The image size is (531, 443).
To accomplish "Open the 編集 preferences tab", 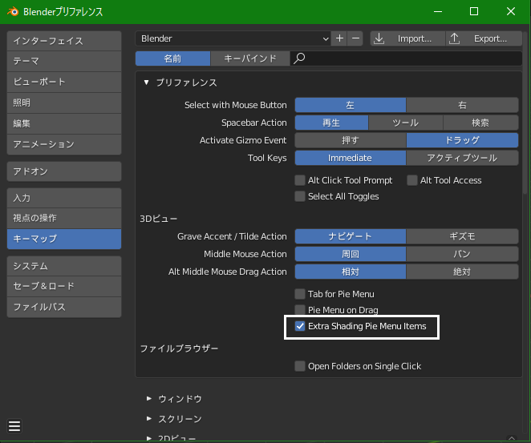I will (64, 123).
